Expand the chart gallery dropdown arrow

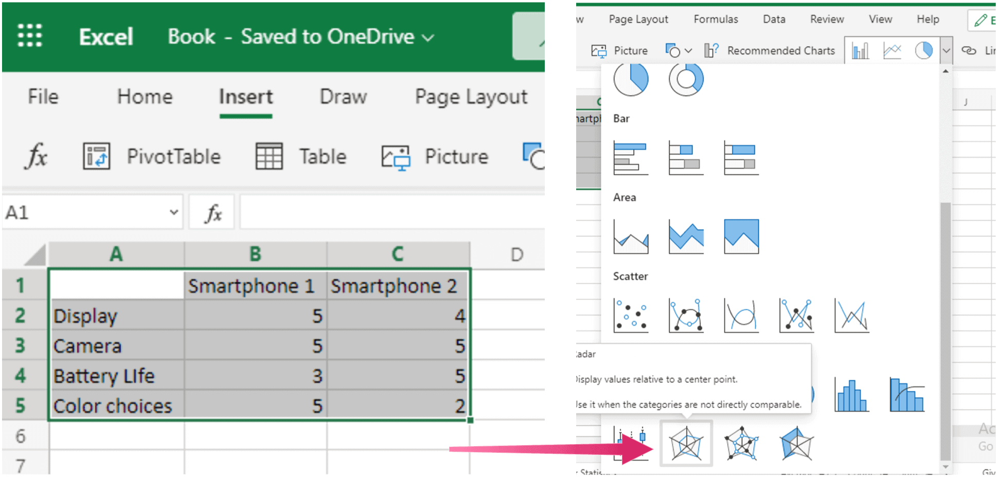click(946, 50)
